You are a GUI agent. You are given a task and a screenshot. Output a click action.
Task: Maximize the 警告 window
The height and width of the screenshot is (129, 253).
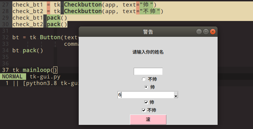(206, 32)
